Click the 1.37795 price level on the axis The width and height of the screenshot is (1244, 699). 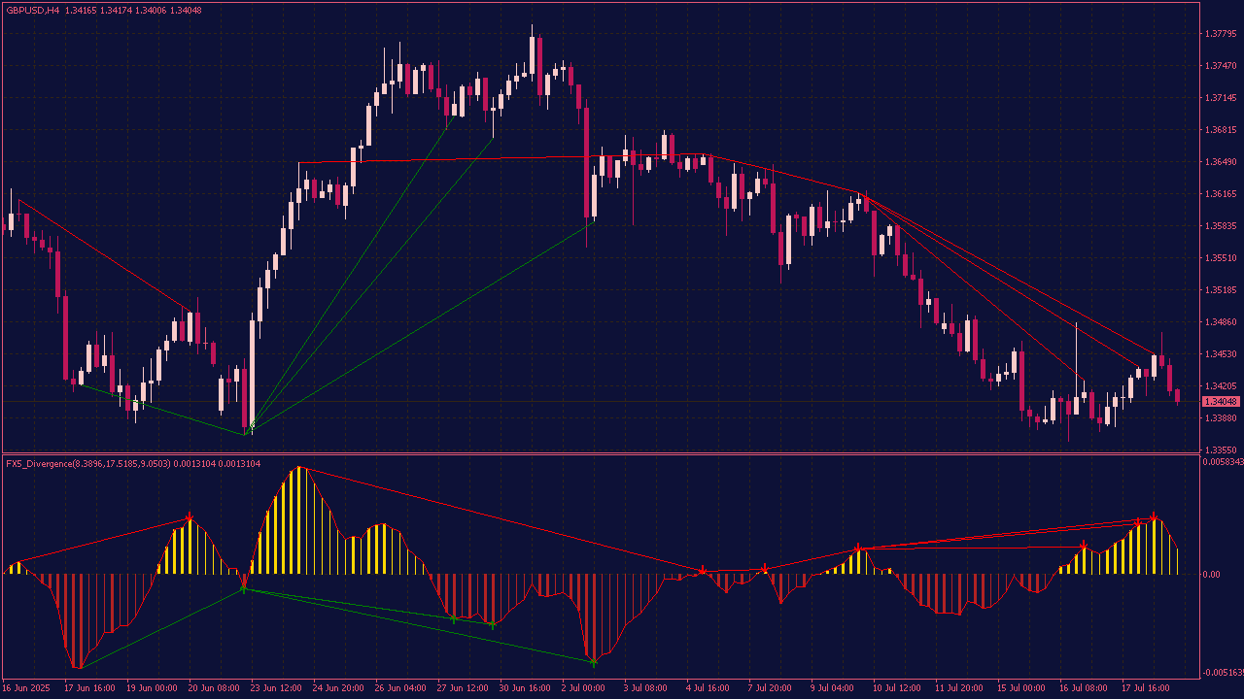pyautogui.click(x=1220, y=34)
